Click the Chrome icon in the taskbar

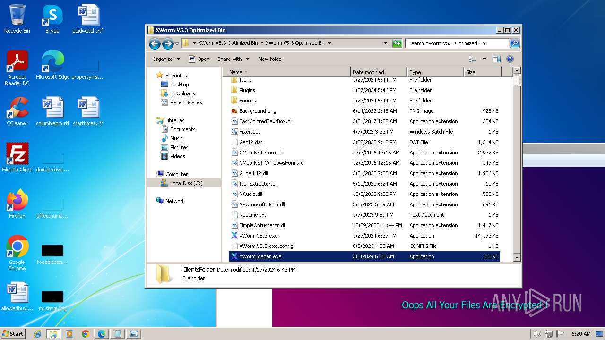tap(86, 334)
